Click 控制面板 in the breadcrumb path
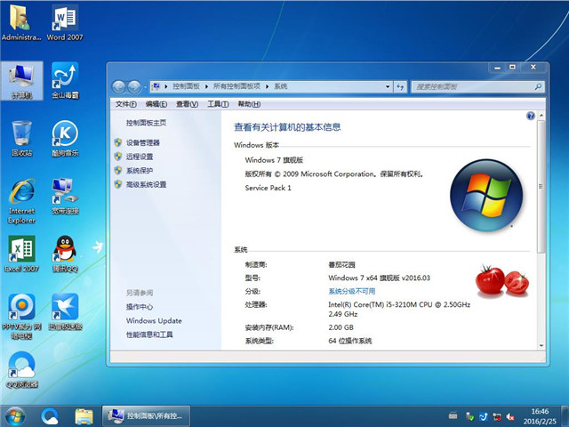 186,86
